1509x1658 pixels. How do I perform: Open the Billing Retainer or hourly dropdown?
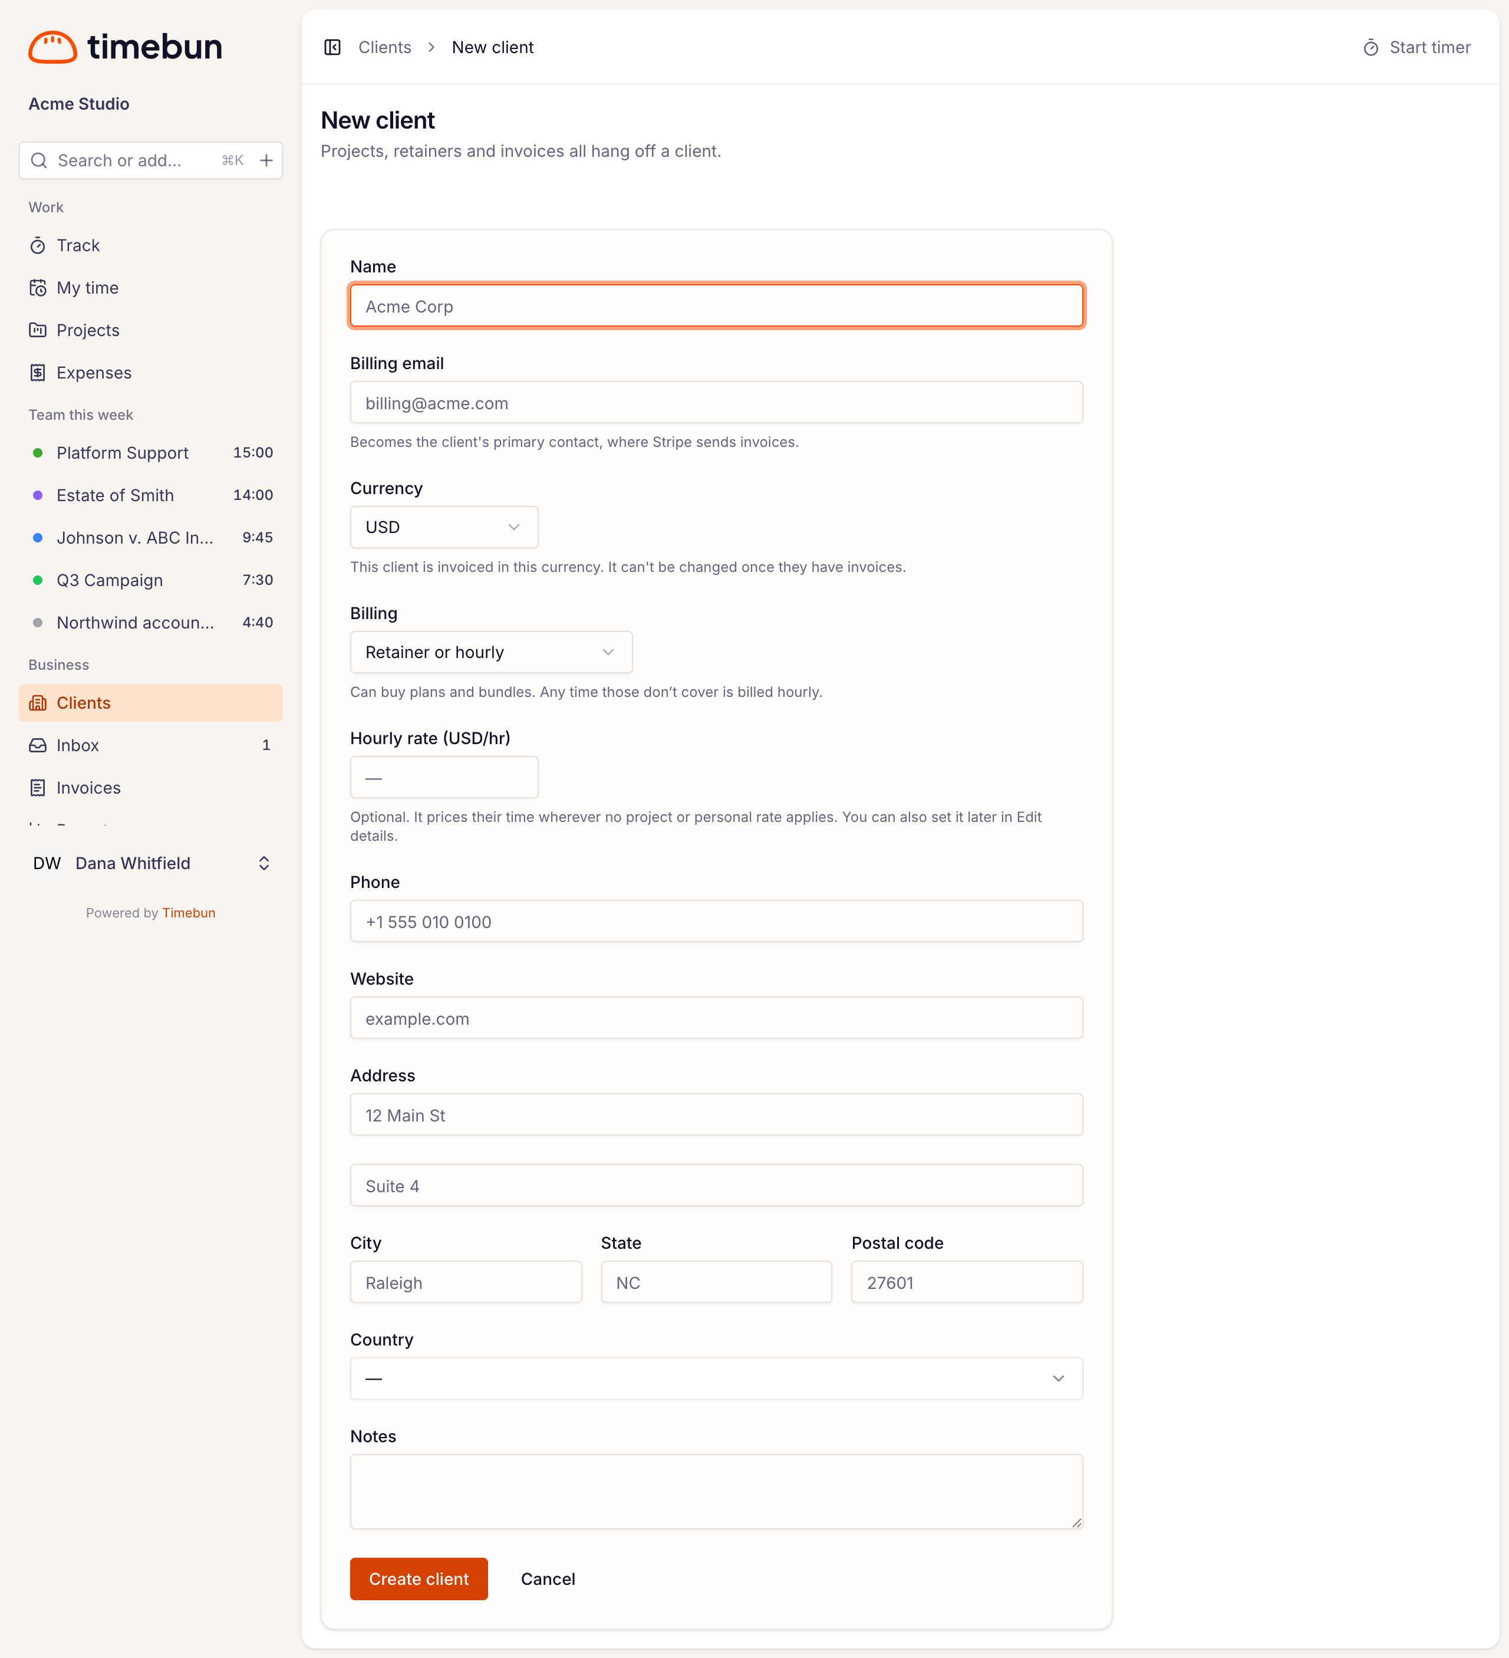pyautogui.click(x=491, y=652)
